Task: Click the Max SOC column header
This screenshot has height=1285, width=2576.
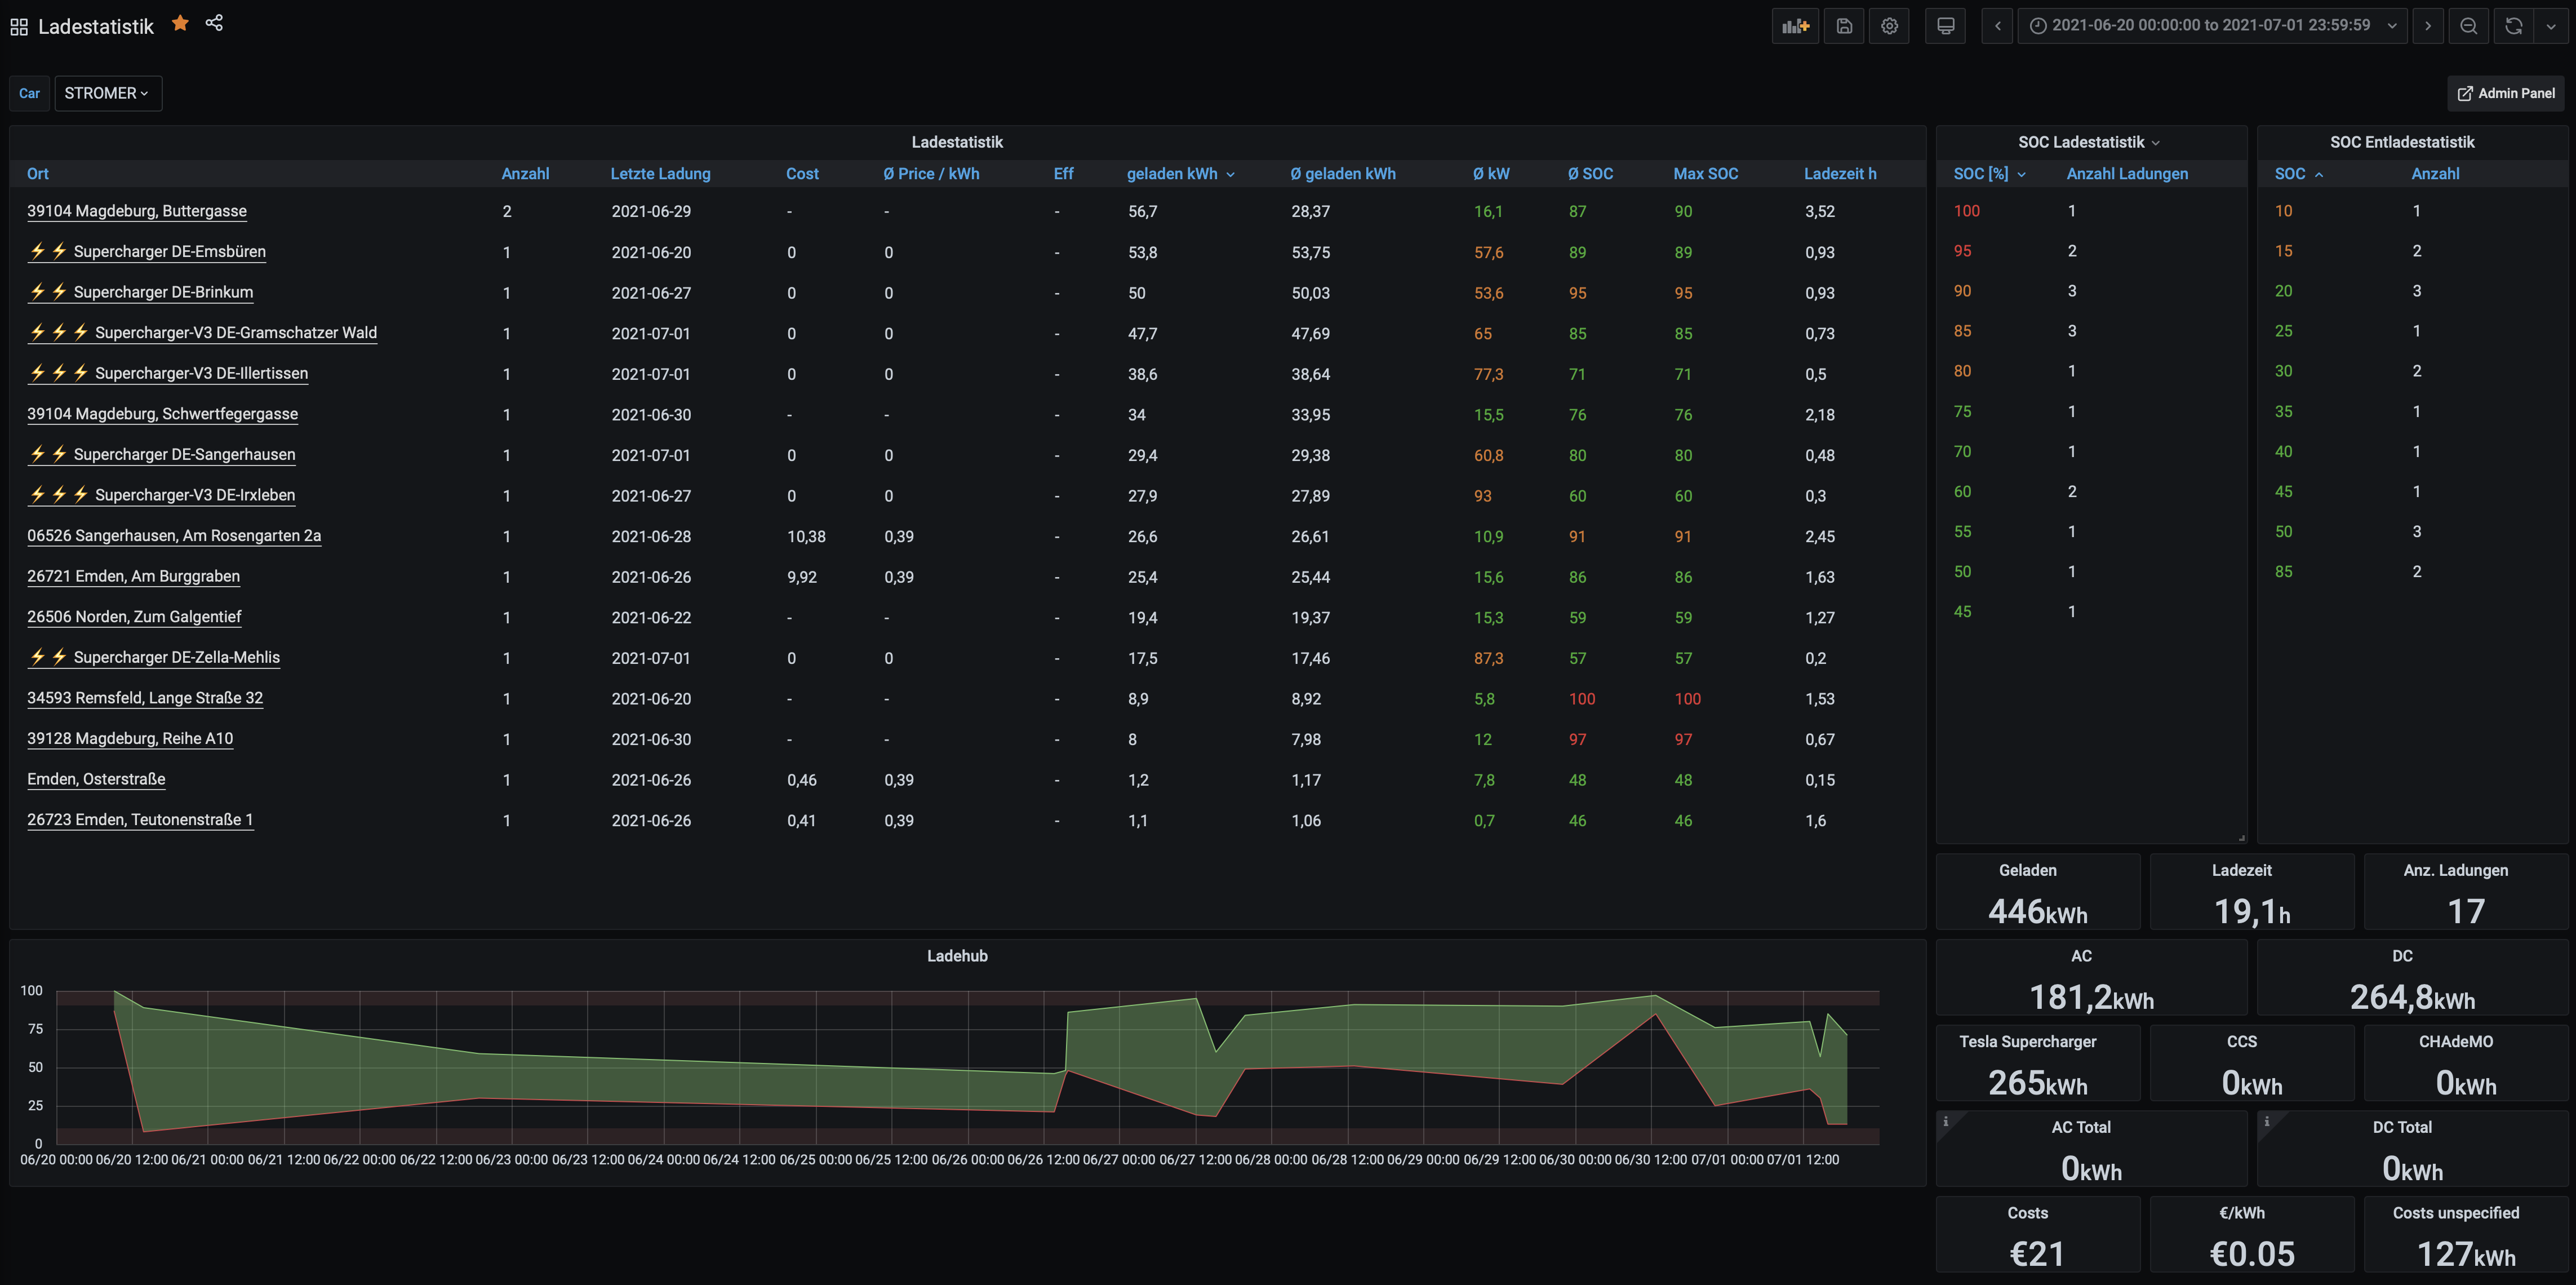Action: pyautogui.click(x=1705, y=174)
